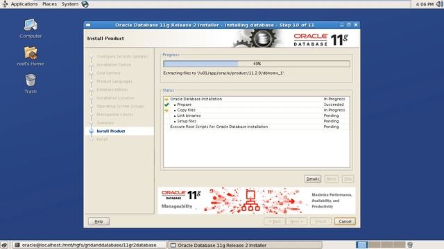The image size is (444, 249).
Task: Open the Applications menu
Action: point(24,4)
